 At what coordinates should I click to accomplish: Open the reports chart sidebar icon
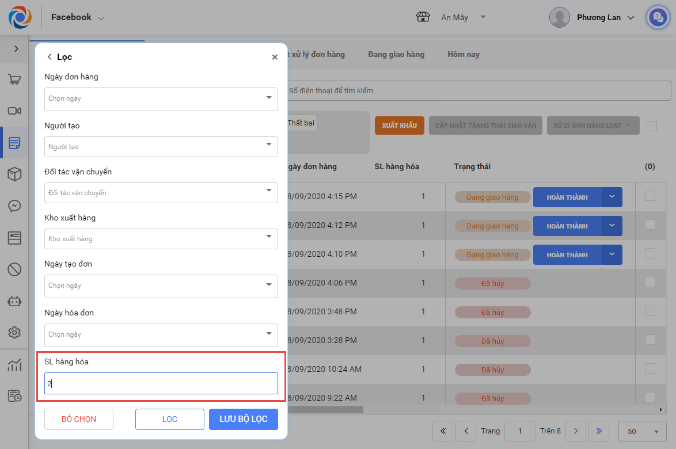(14, 364)
